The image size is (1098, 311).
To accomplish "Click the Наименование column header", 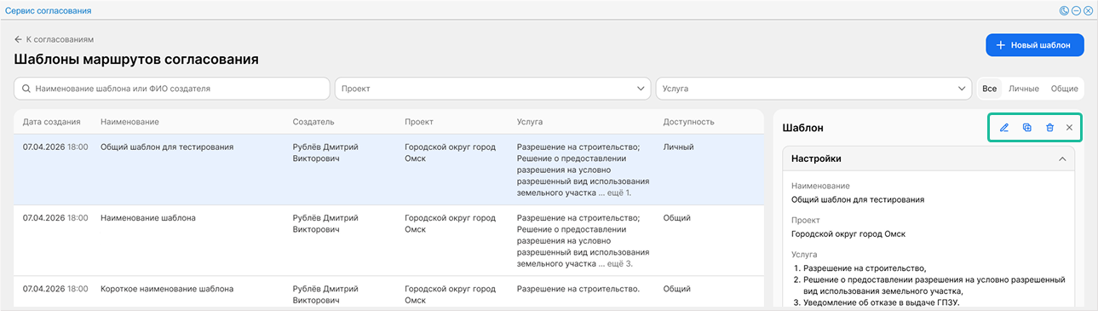I will pos(129,122).
